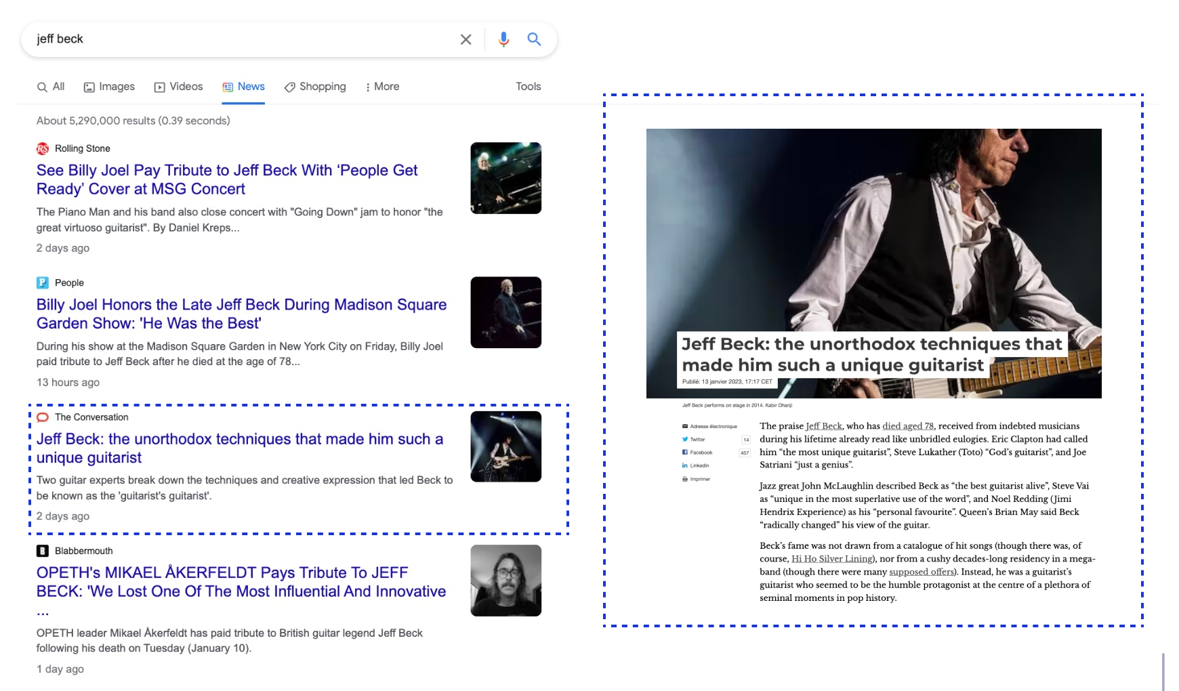Click the Rolling Stone source logo icon
Screen dimensions: 1179x691
[43, 148]
